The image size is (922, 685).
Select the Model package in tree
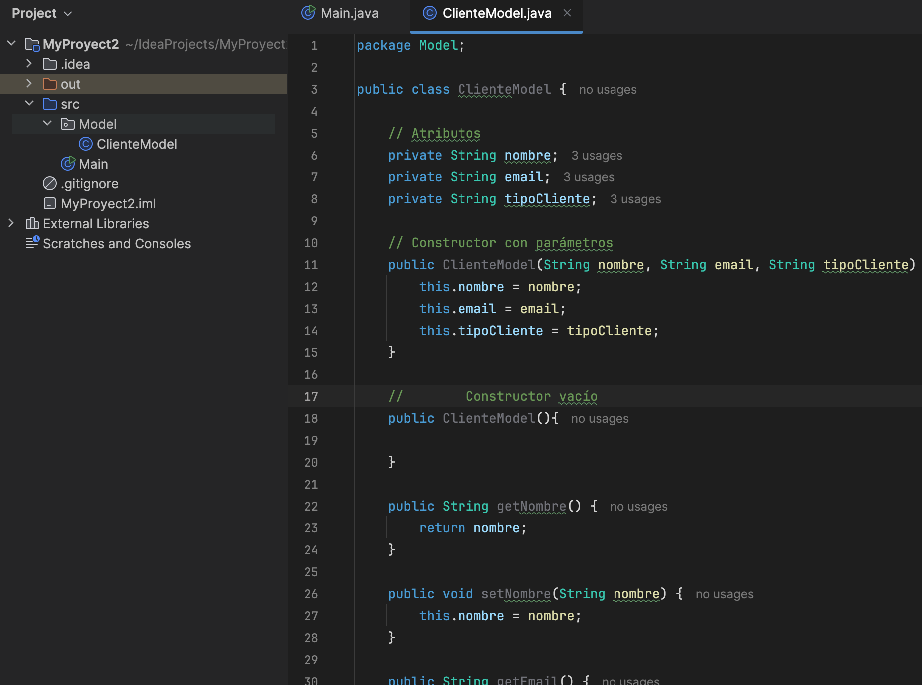pyautogui.click(x=97, y=124)
